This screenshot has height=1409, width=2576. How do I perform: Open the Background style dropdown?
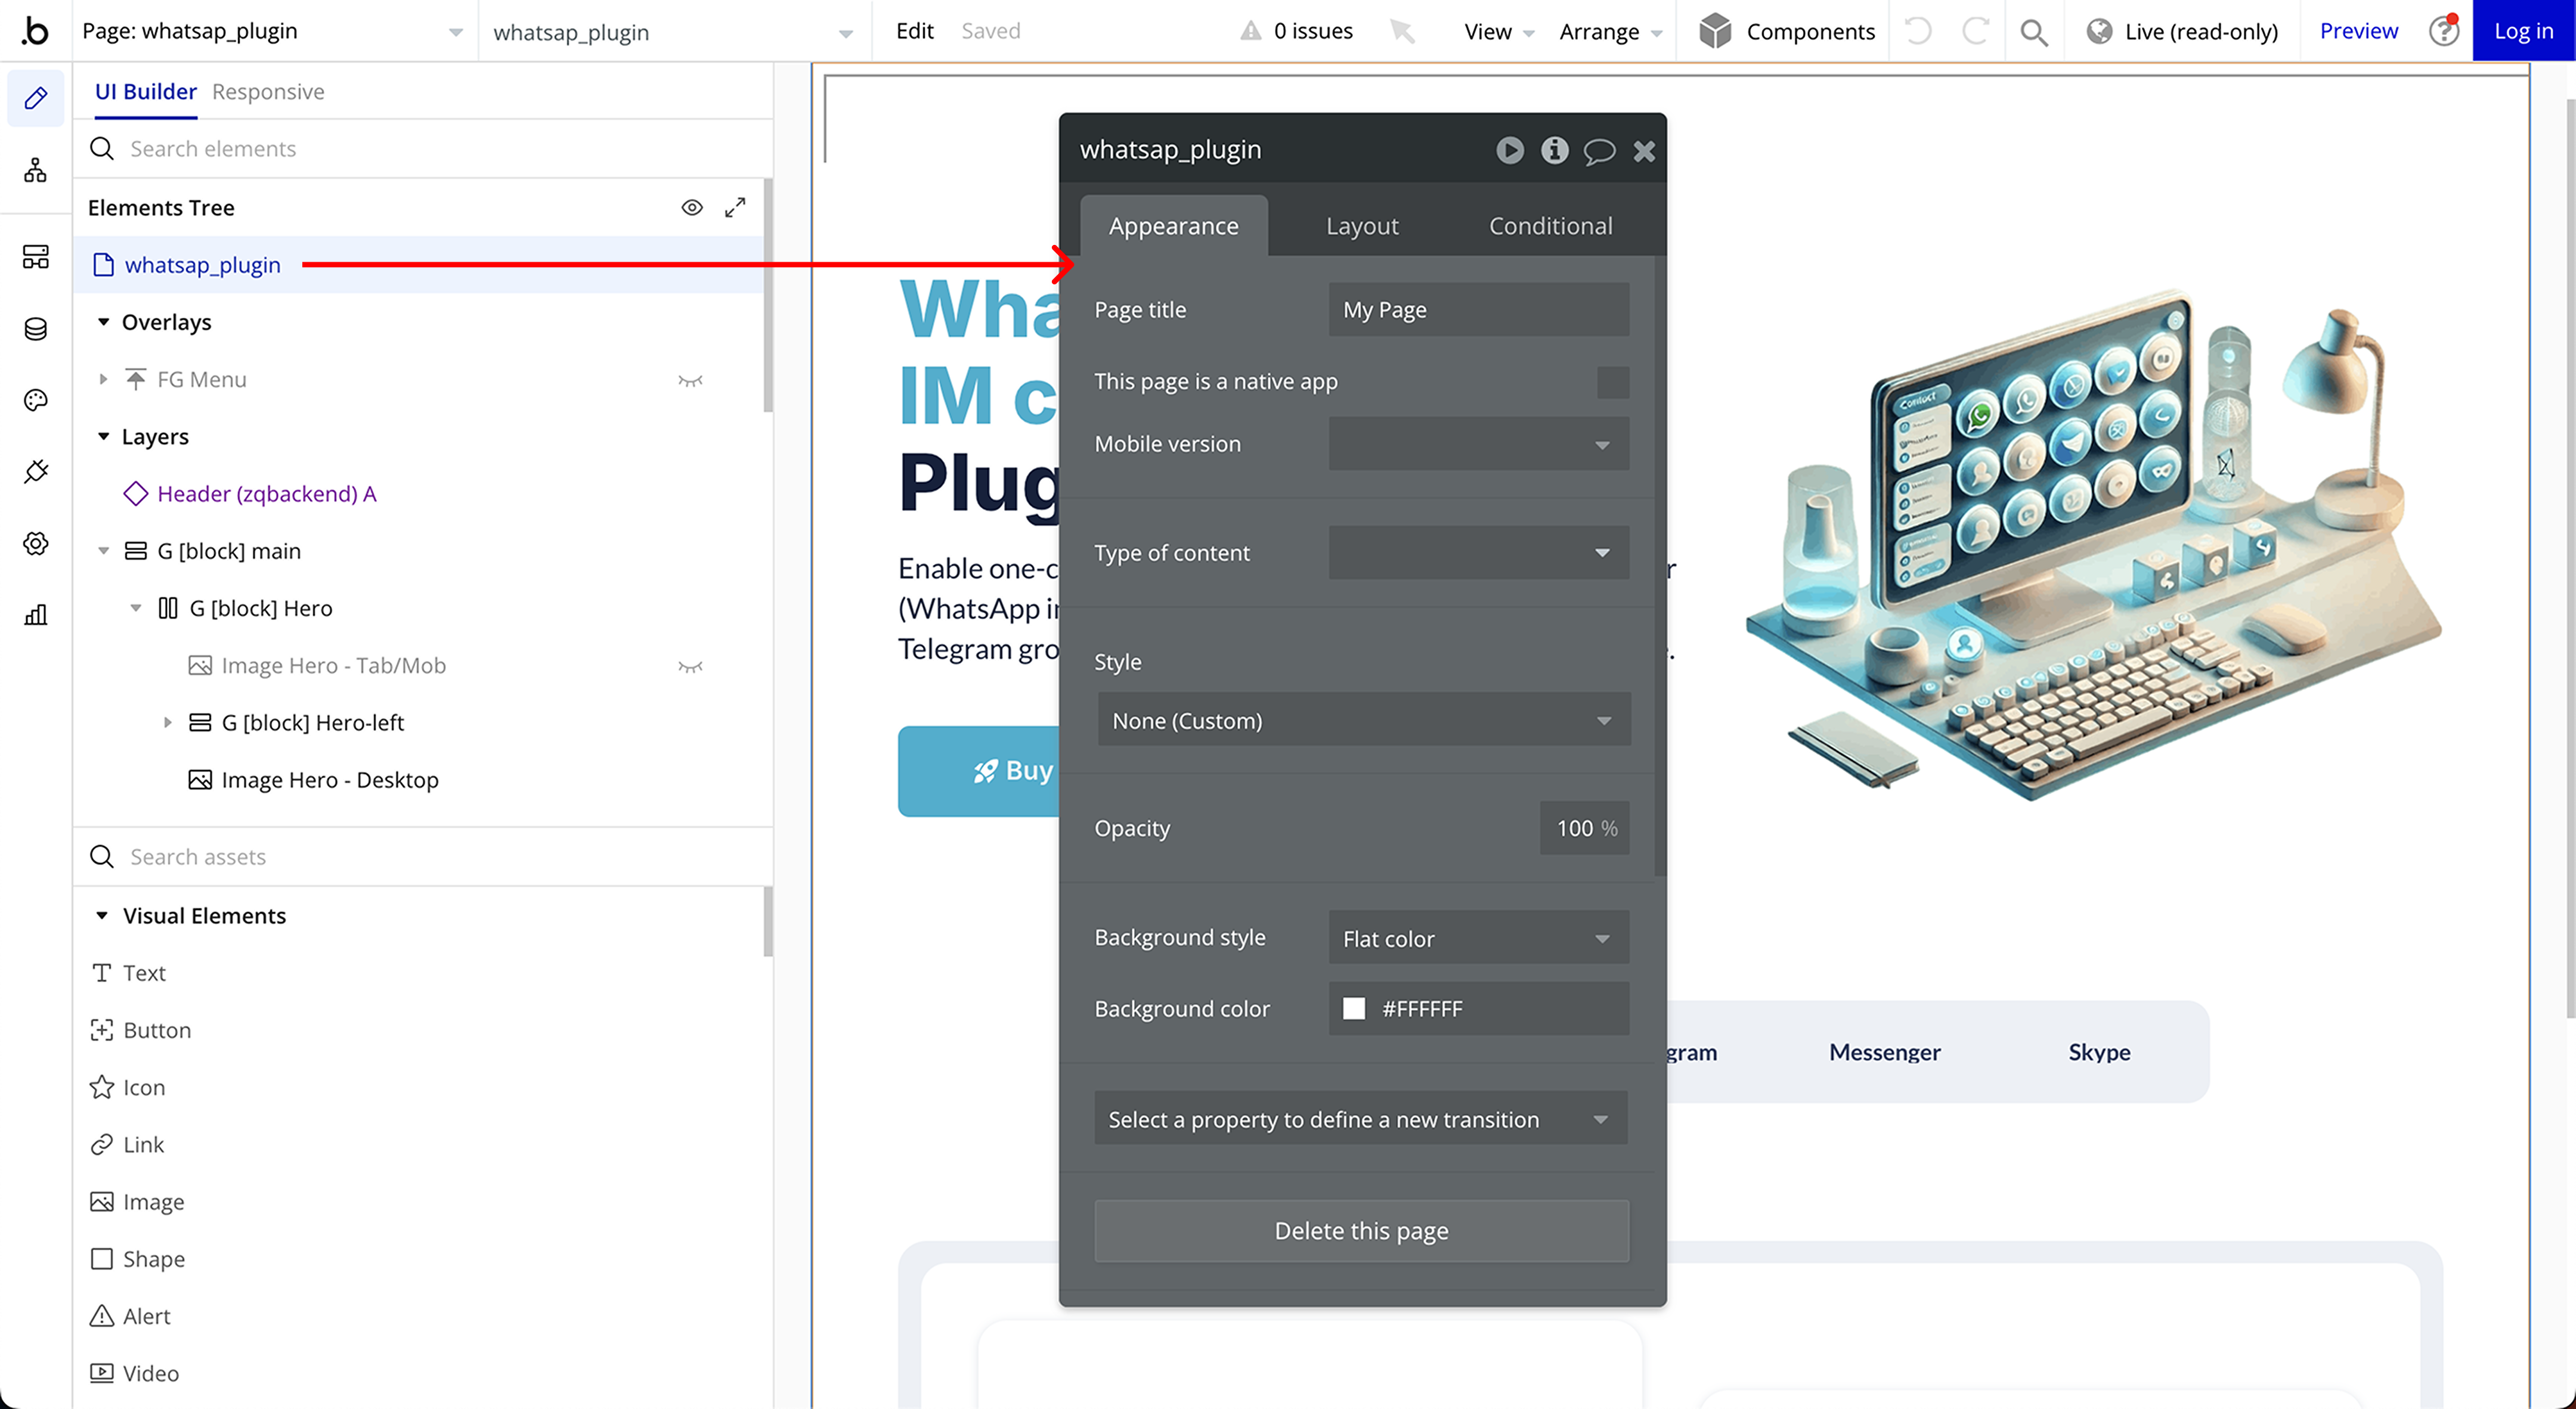[1478, 938]
